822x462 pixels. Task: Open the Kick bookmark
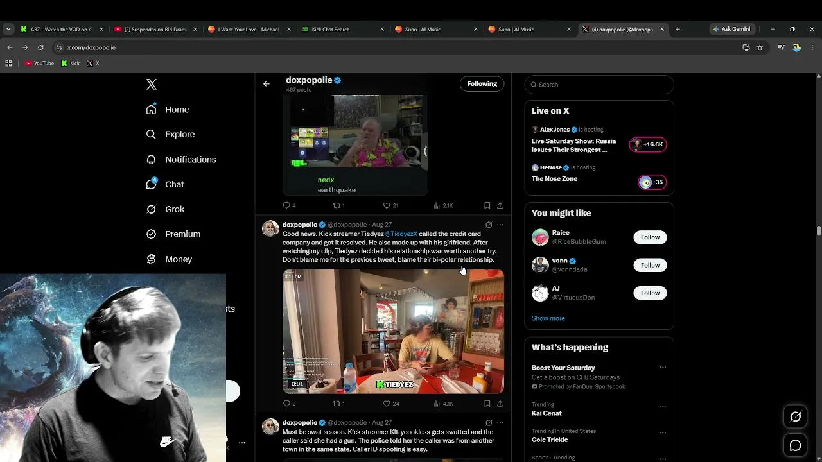pyautogui.click(x=71, y=64)
